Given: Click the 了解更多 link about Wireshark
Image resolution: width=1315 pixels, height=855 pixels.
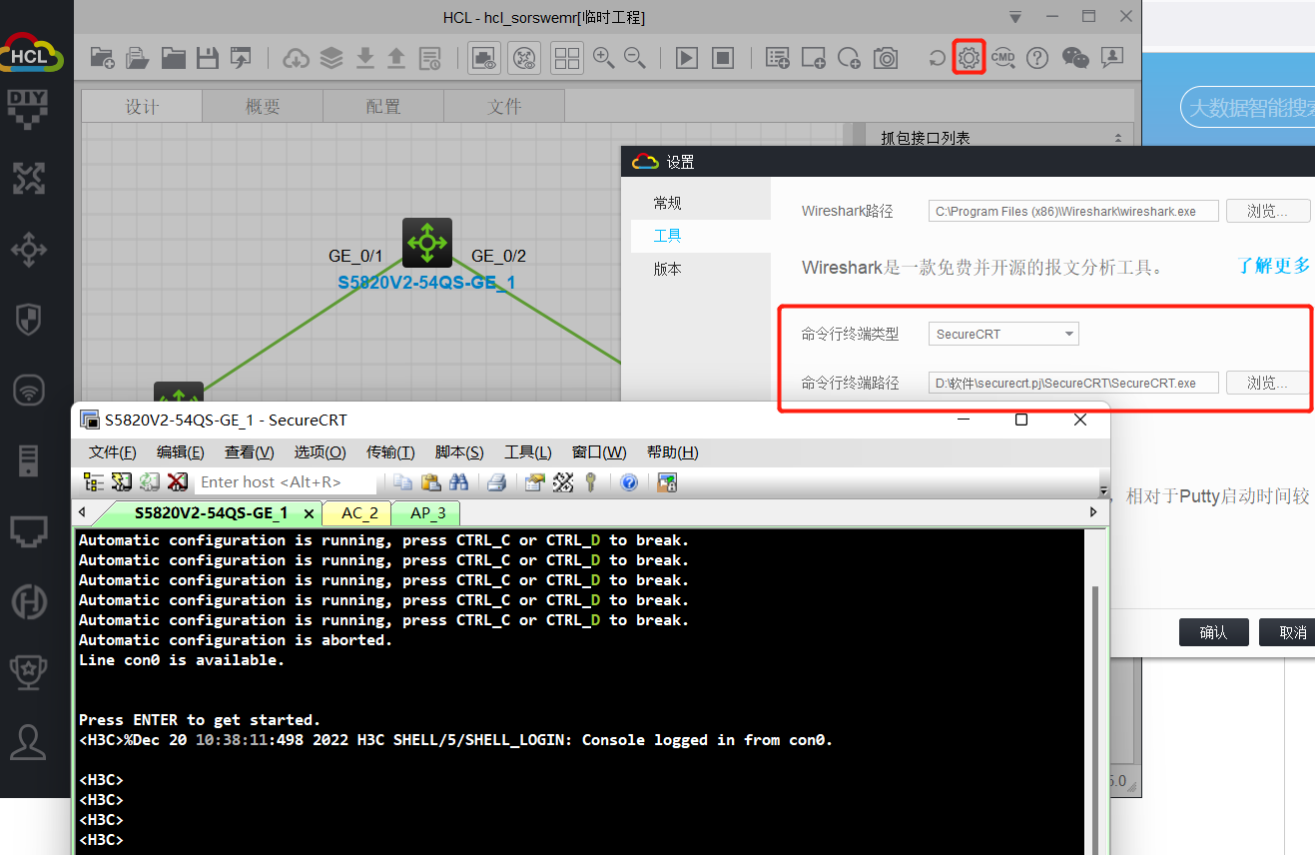Looking at the screenshot, I should tap(1273, 266).
